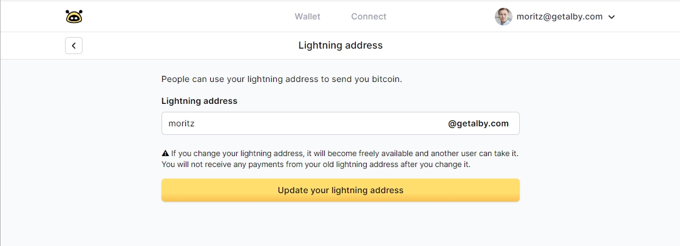Click the "moritz" text in the field
Image resolution: width=680 pixels, height=246 pixels.
click(181, 123)
